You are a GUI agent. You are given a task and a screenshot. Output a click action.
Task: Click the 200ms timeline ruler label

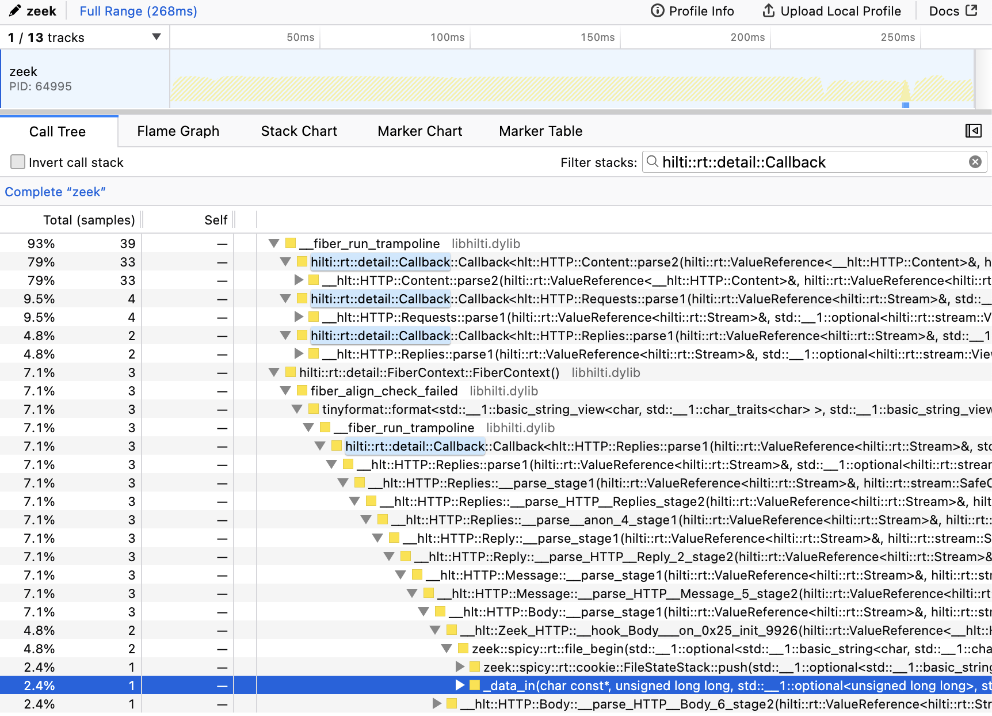(x=747, y=37)
